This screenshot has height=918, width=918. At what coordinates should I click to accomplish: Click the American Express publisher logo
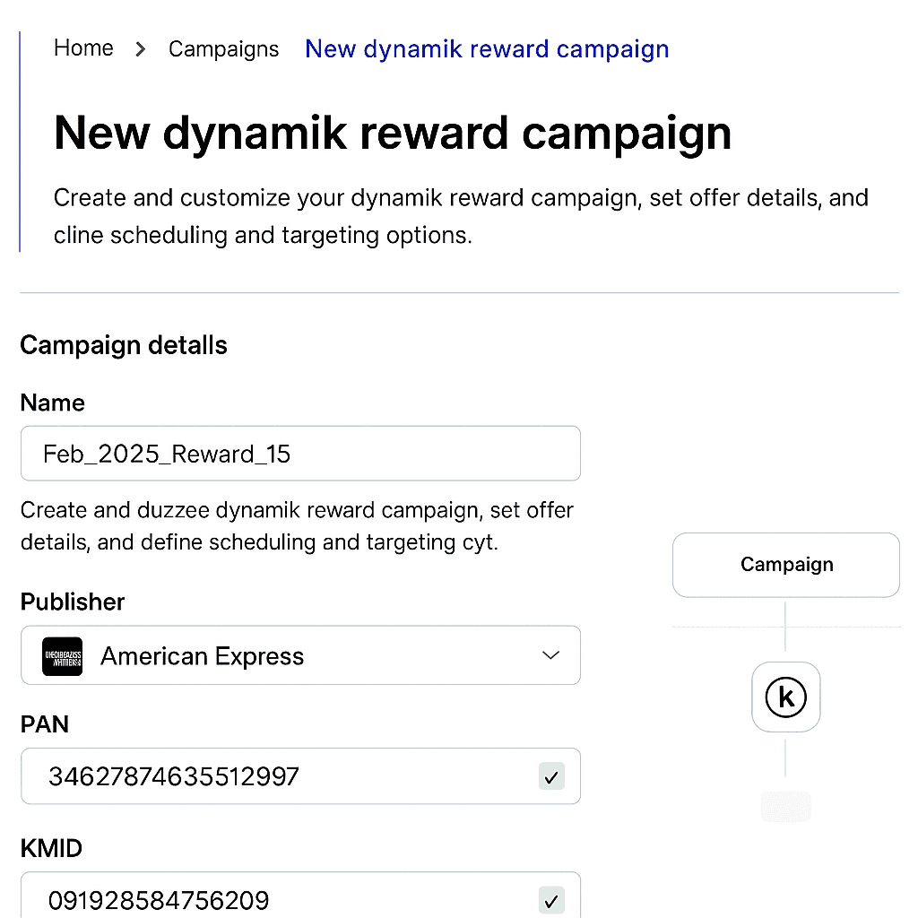63,656
